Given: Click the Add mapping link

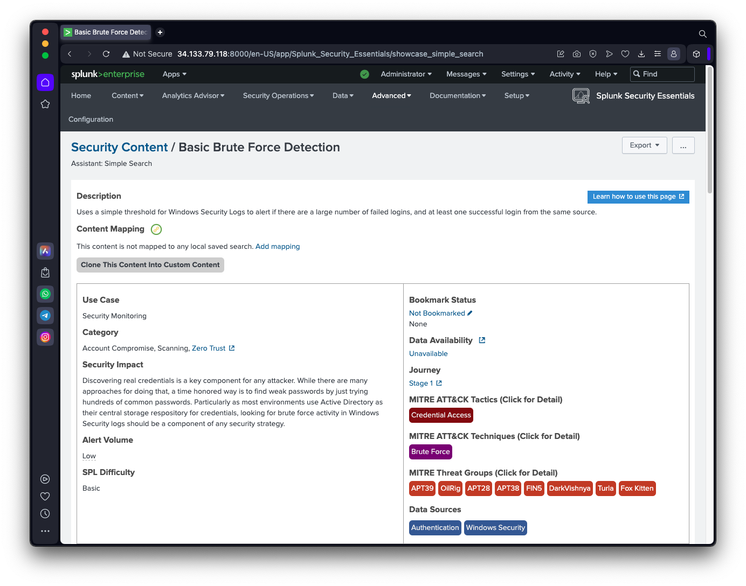Looking at the screenshot, I should tap(278, 247).
